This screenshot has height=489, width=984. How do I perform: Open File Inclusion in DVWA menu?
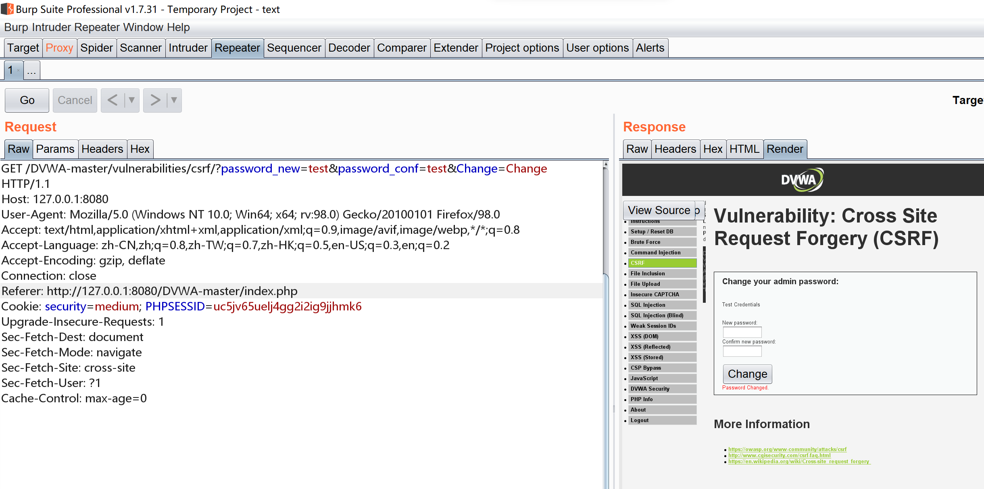pos(662,273)
